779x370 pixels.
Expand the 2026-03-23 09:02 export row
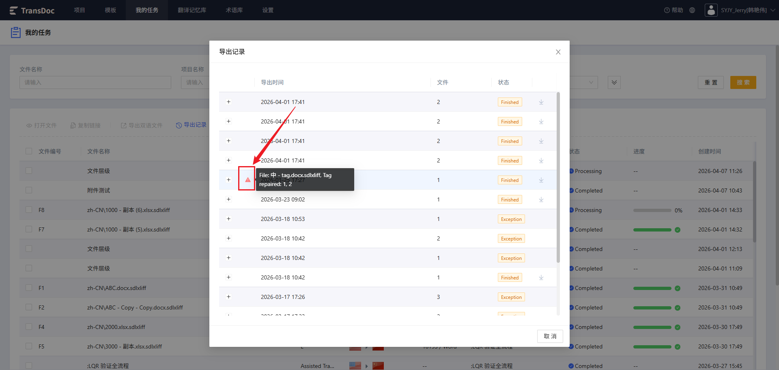tap(228, 199)
